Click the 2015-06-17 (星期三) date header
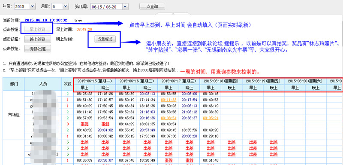 (x=179, y=81)
